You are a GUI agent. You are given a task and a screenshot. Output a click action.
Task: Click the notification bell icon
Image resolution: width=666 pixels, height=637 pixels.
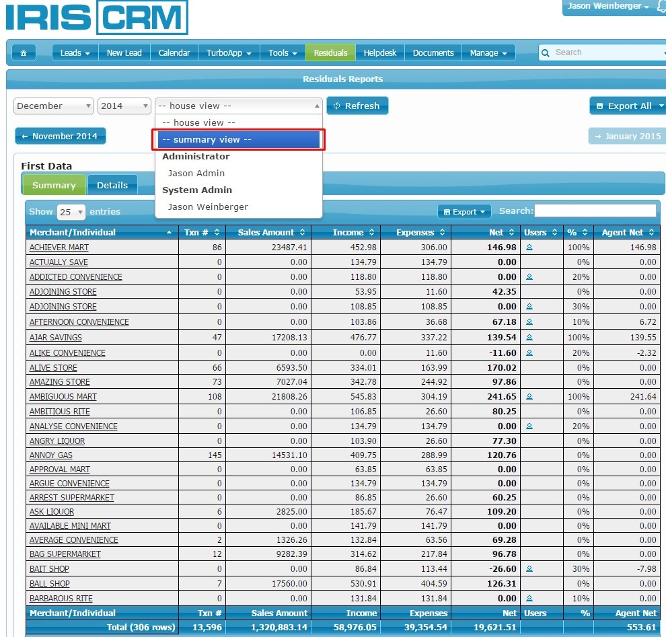pos(661,7)
